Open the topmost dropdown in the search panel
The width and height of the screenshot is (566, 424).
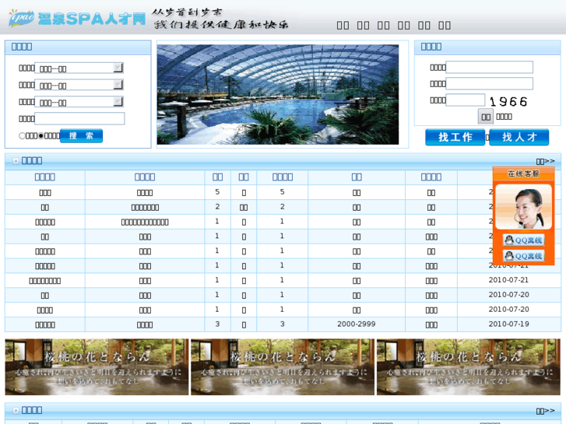(79, 68)
